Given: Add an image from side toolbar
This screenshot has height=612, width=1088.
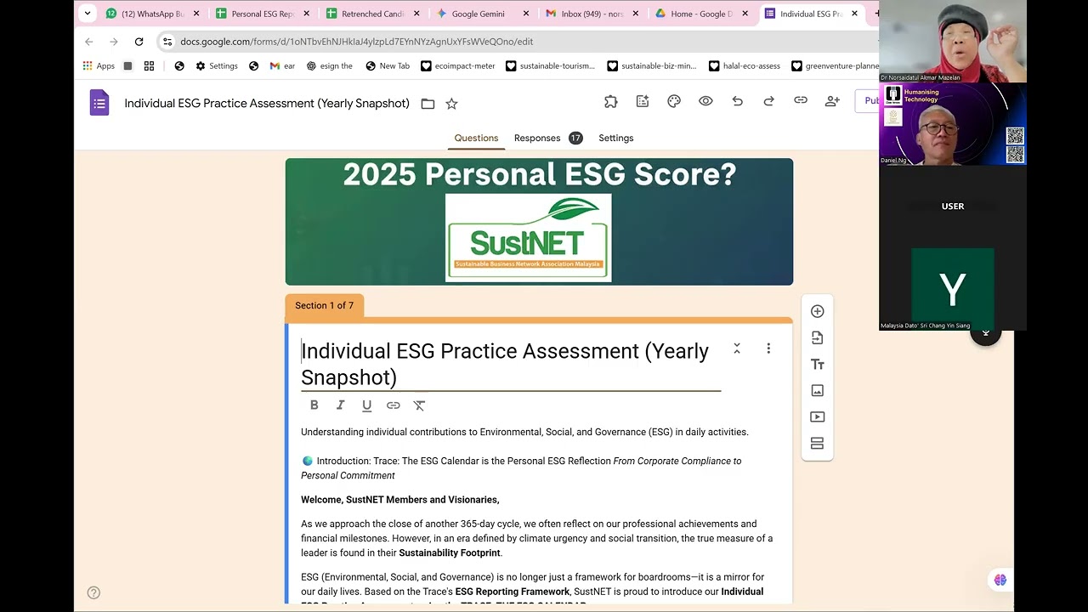Looking at the screenshot, I should click(818, 390).
